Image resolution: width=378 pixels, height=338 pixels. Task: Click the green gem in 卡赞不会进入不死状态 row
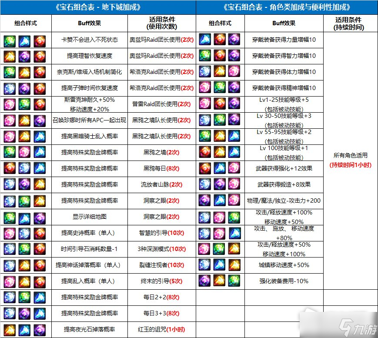coord(10,41)
